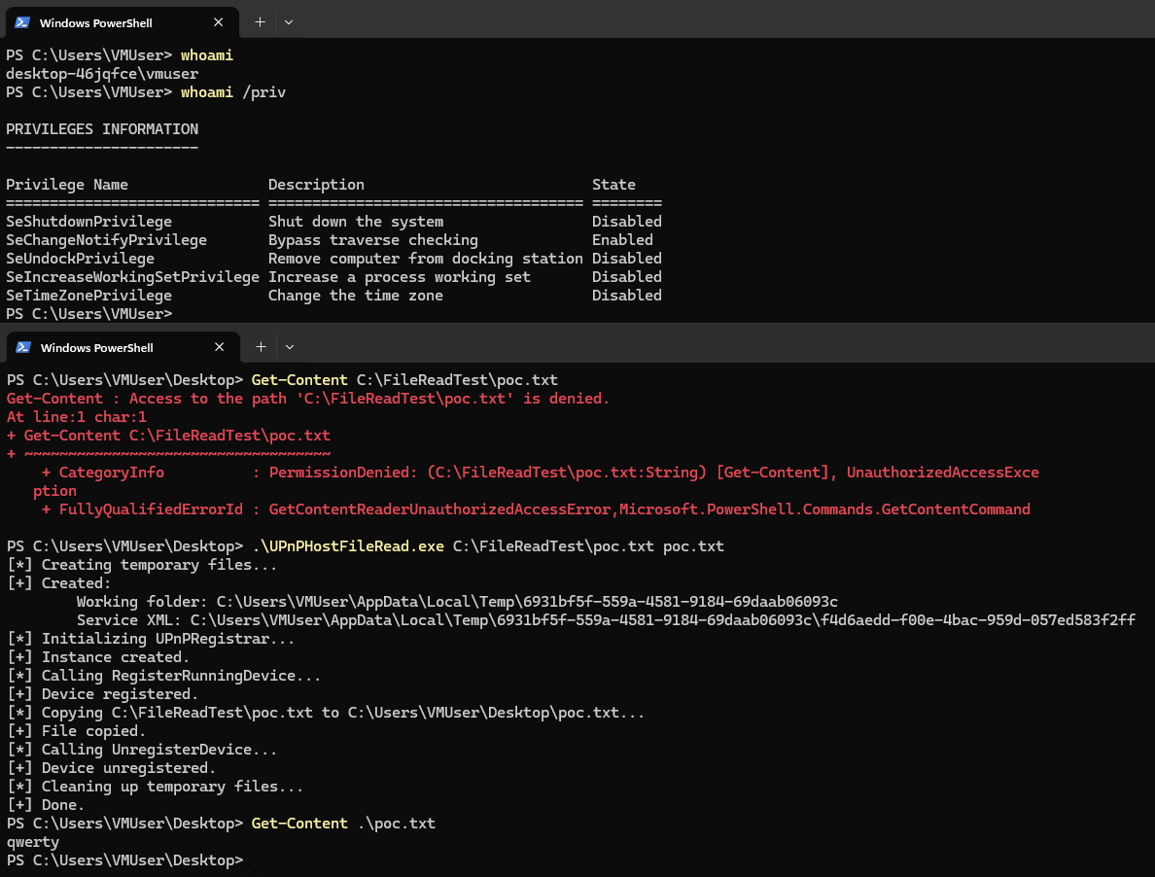Click the 'qwerty' output line
Image resolution: width=1155 pixels, height=877 pixels.
point(32,842)
